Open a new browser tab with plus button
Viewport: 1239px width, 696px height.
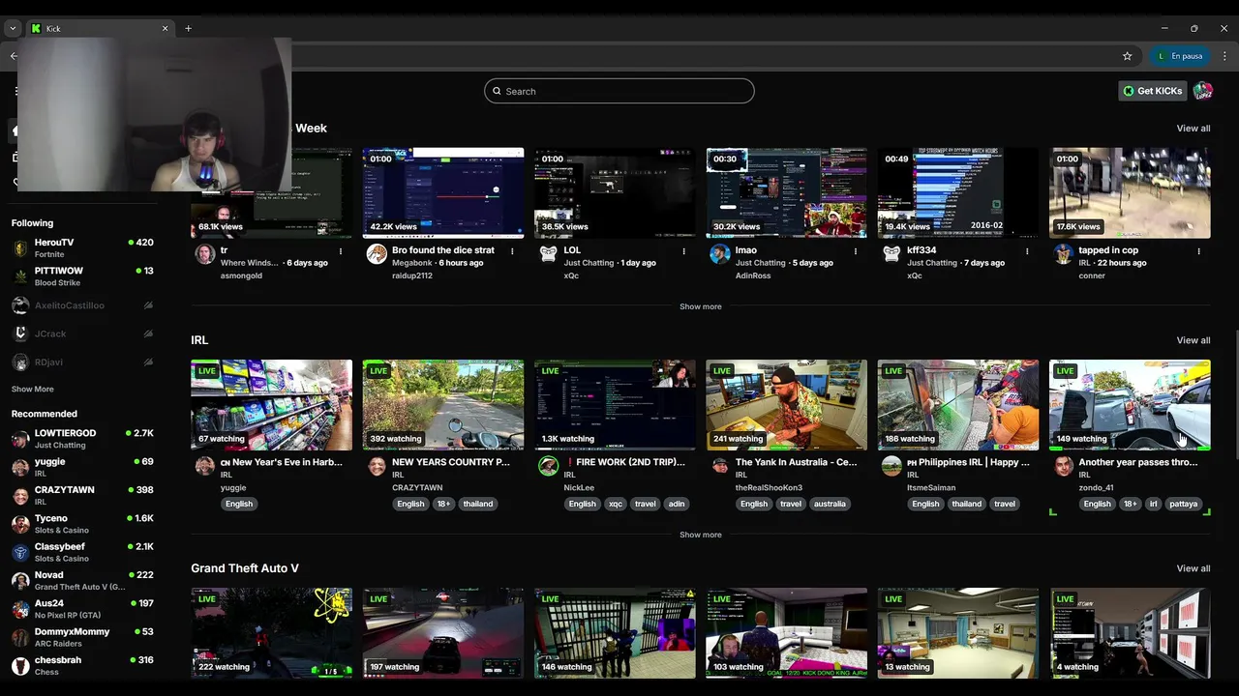coord(188,28)
